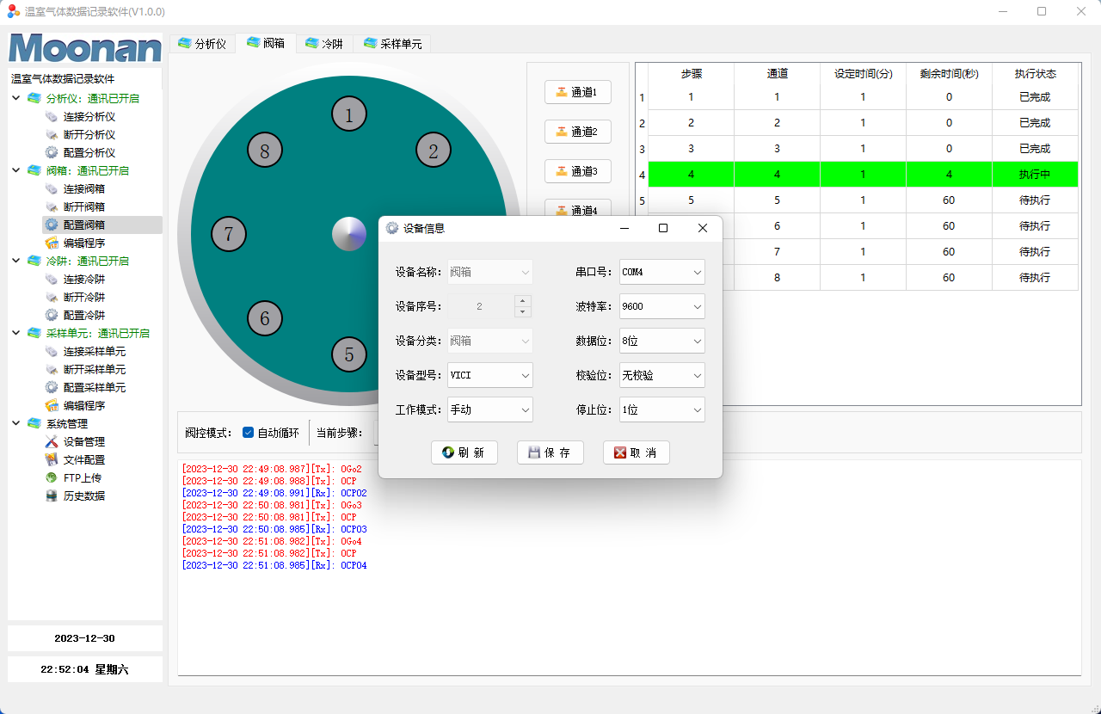Click the 剩余时间(秒) column header

(x=949, y=74)
